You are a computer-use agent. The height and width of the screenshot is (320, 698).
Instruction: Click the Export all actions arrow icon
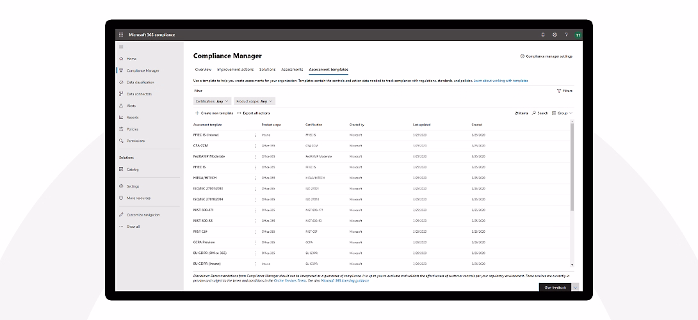239,113
